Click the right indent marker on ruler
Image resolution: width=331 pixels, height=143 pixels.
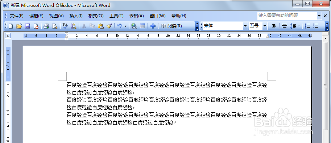coord(268,36)
